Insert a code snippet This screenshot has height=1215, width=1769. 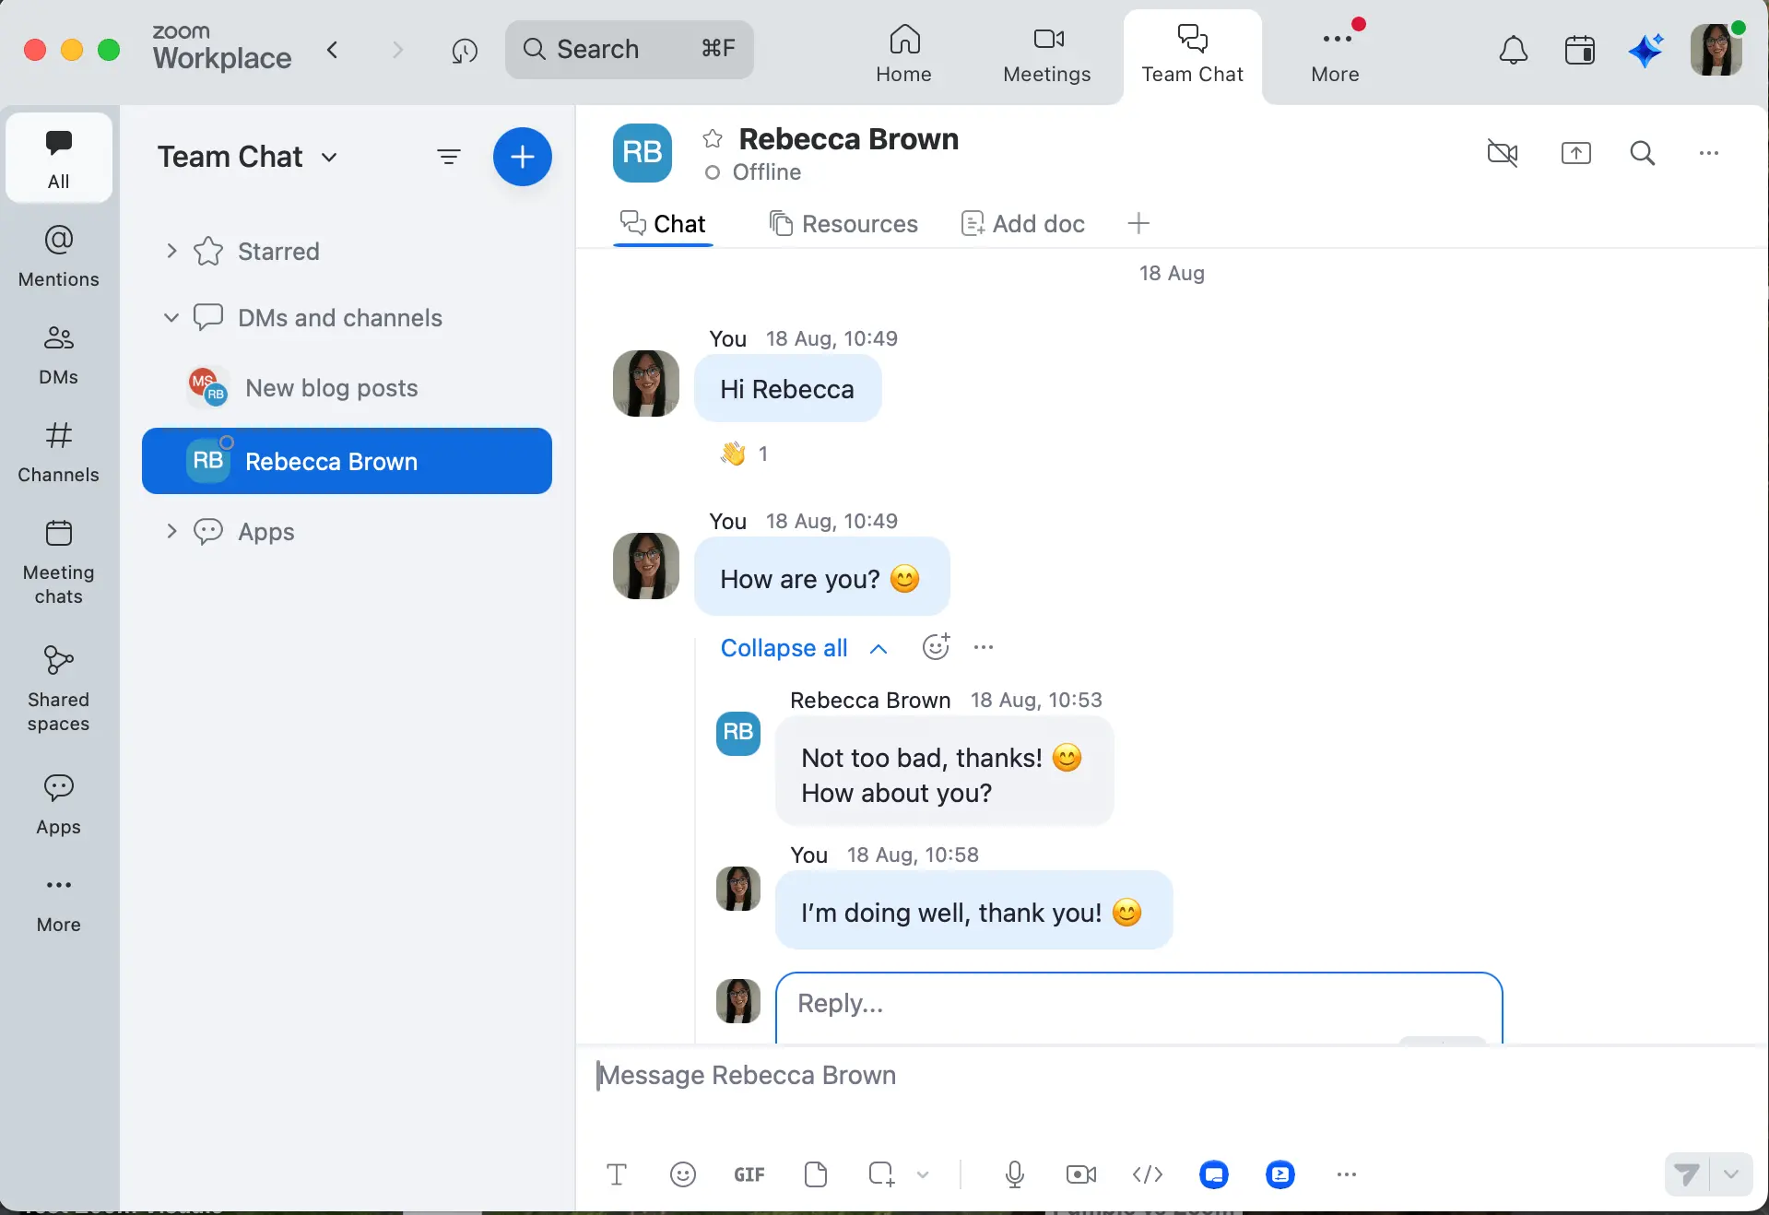[1148, 1174]
